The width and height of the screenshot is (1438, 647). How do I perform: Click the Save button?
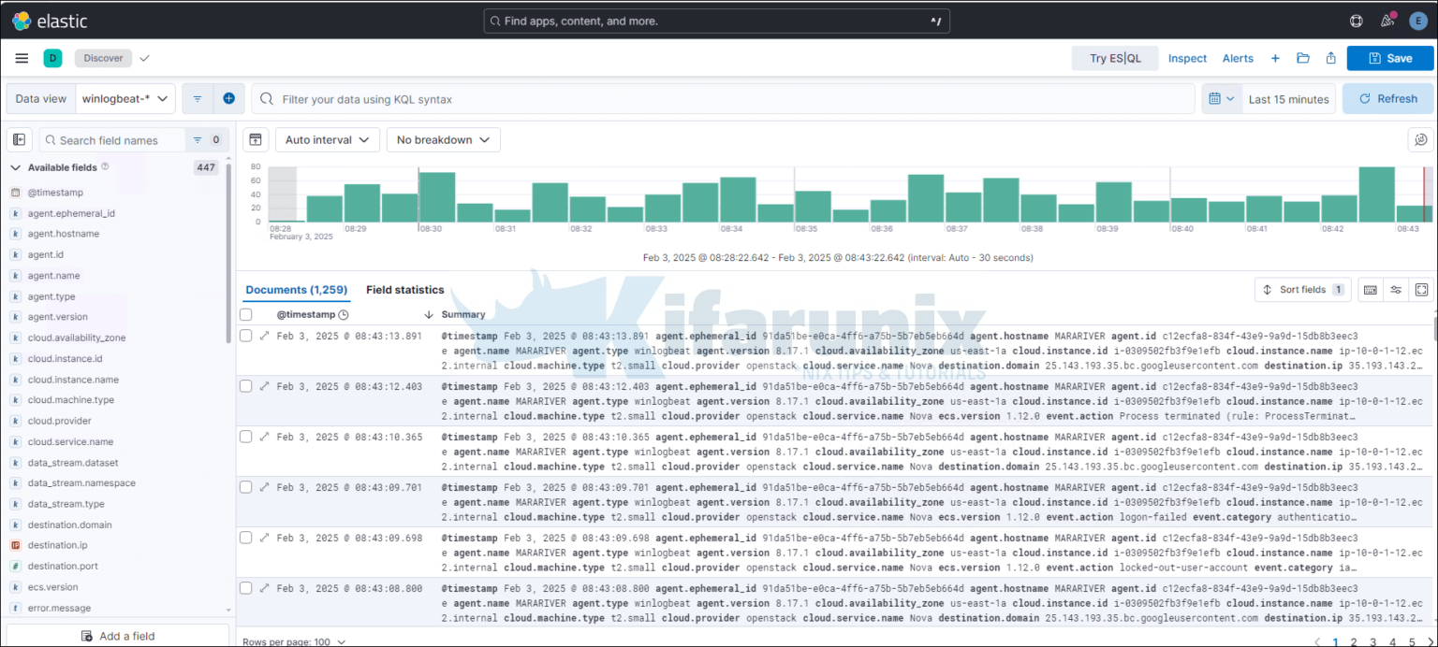click(1389, 57)
